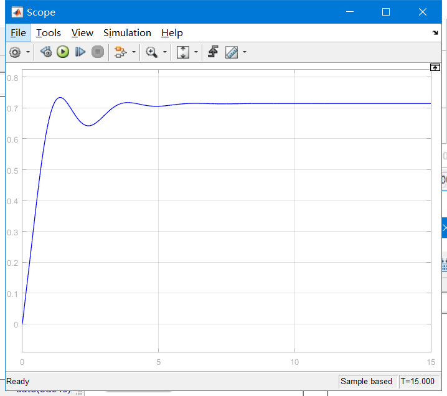Select the Zoom magnifier tool
The height and width of the screenshot is (396, 447).
click(151, 52)
